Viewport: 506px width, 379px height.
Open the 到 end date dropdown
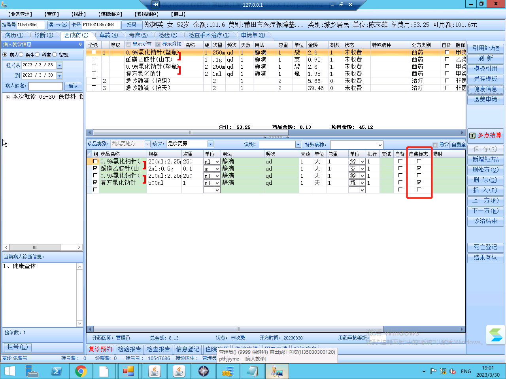(x=59, y=75)
